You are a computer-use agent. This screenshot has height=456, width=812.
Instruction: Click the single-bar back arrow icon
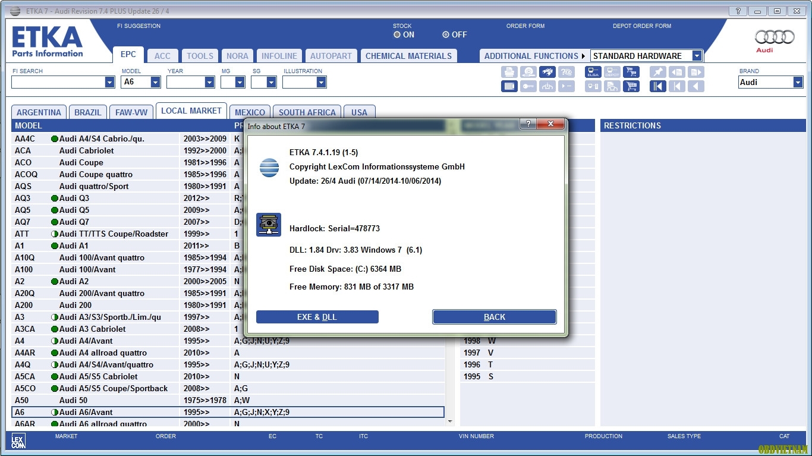pos(677,86)
